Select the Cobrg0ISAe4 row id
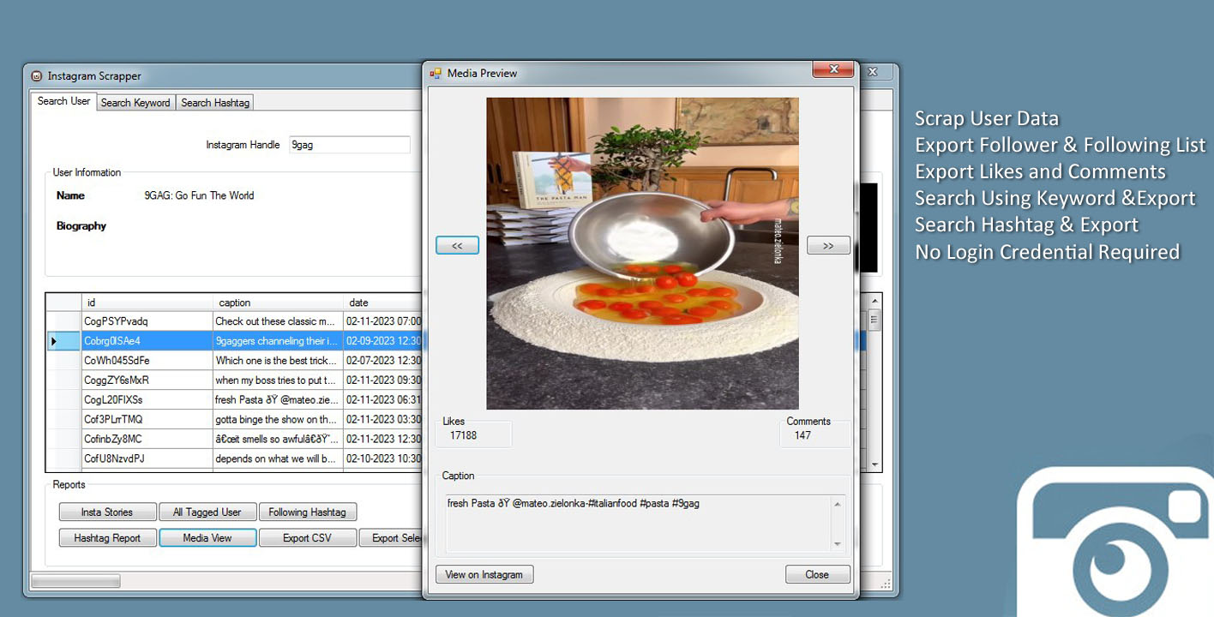Image resolution: width=1214 pixels, height=617 pixels. tap(147, 341)
